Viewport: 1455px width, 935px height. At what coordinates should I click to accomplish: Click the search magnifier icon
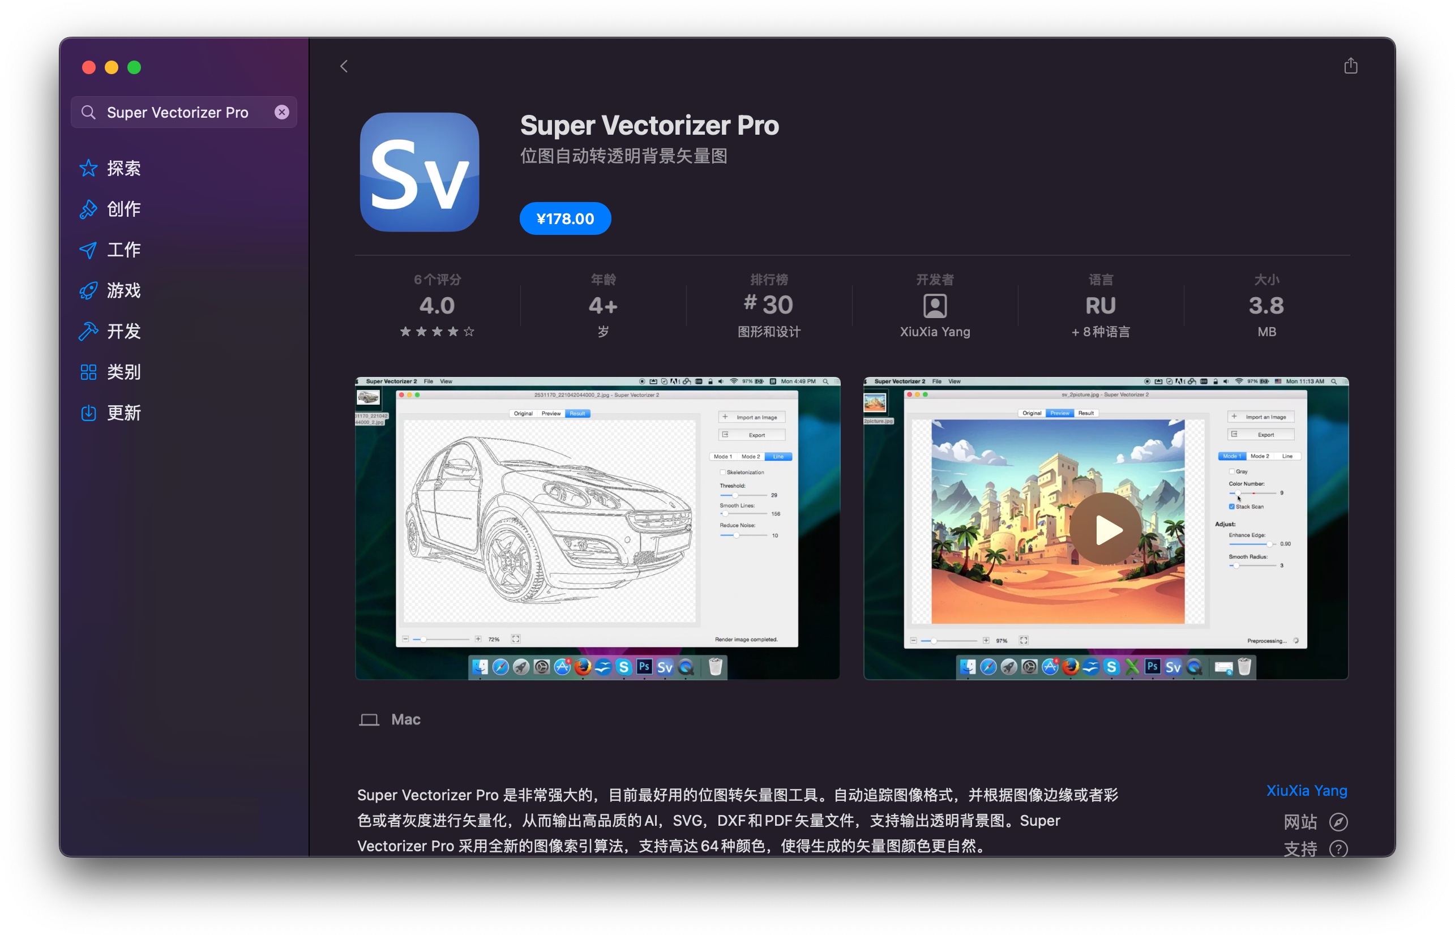(89, 112)
